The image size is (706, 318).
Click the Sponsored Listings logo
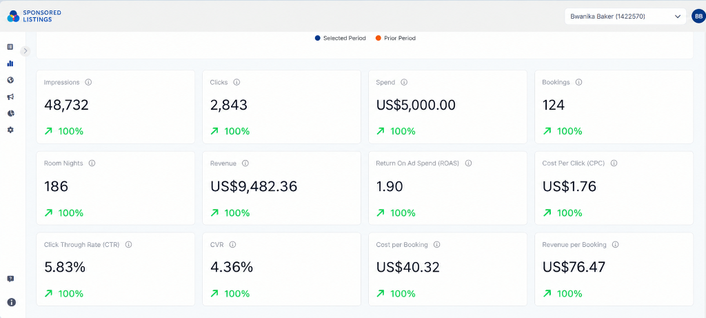pos(34,17)
